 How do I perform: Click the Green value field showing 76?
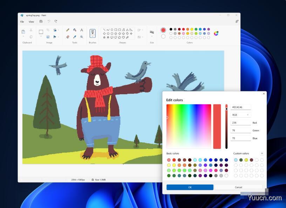[240, 130]
